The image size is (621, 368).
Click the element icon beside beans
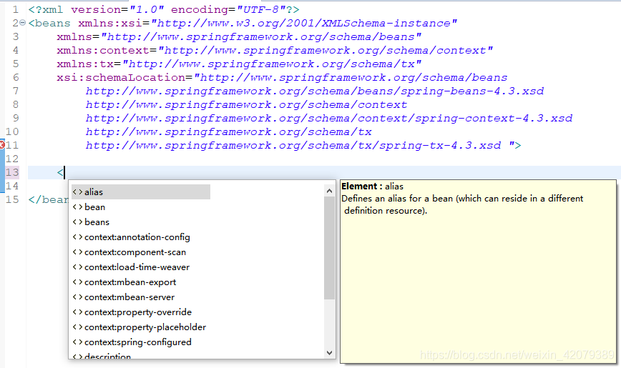click(x=77, y=222)
